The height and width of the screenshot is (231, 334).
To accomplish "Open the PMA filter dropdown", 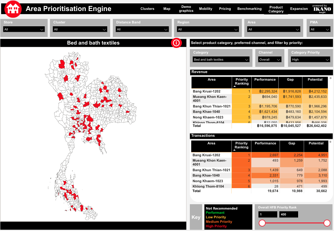I will pos(320,29).
